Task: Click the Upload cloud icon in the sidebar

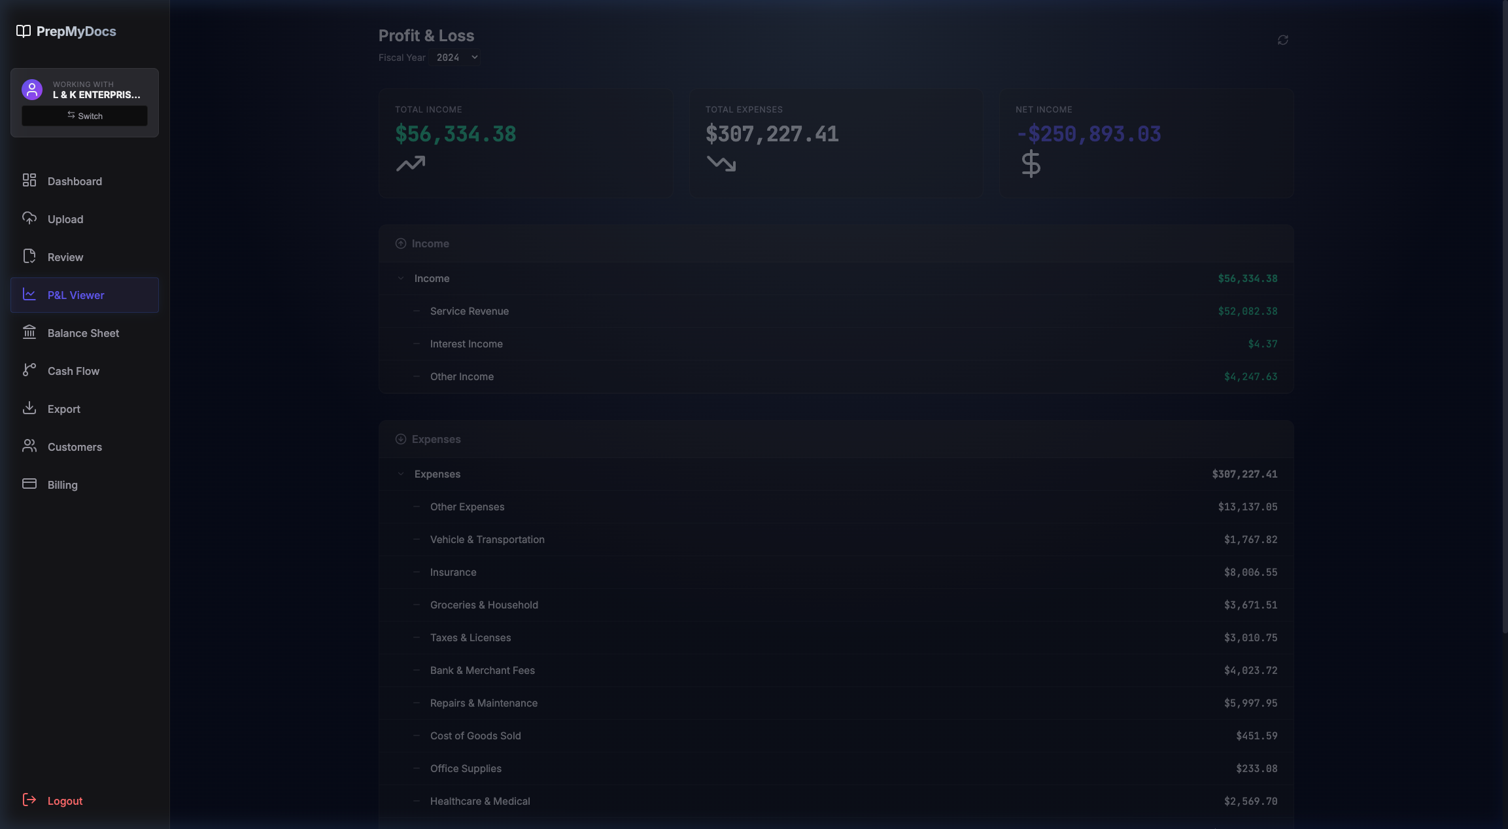Action: click(29, 219)
